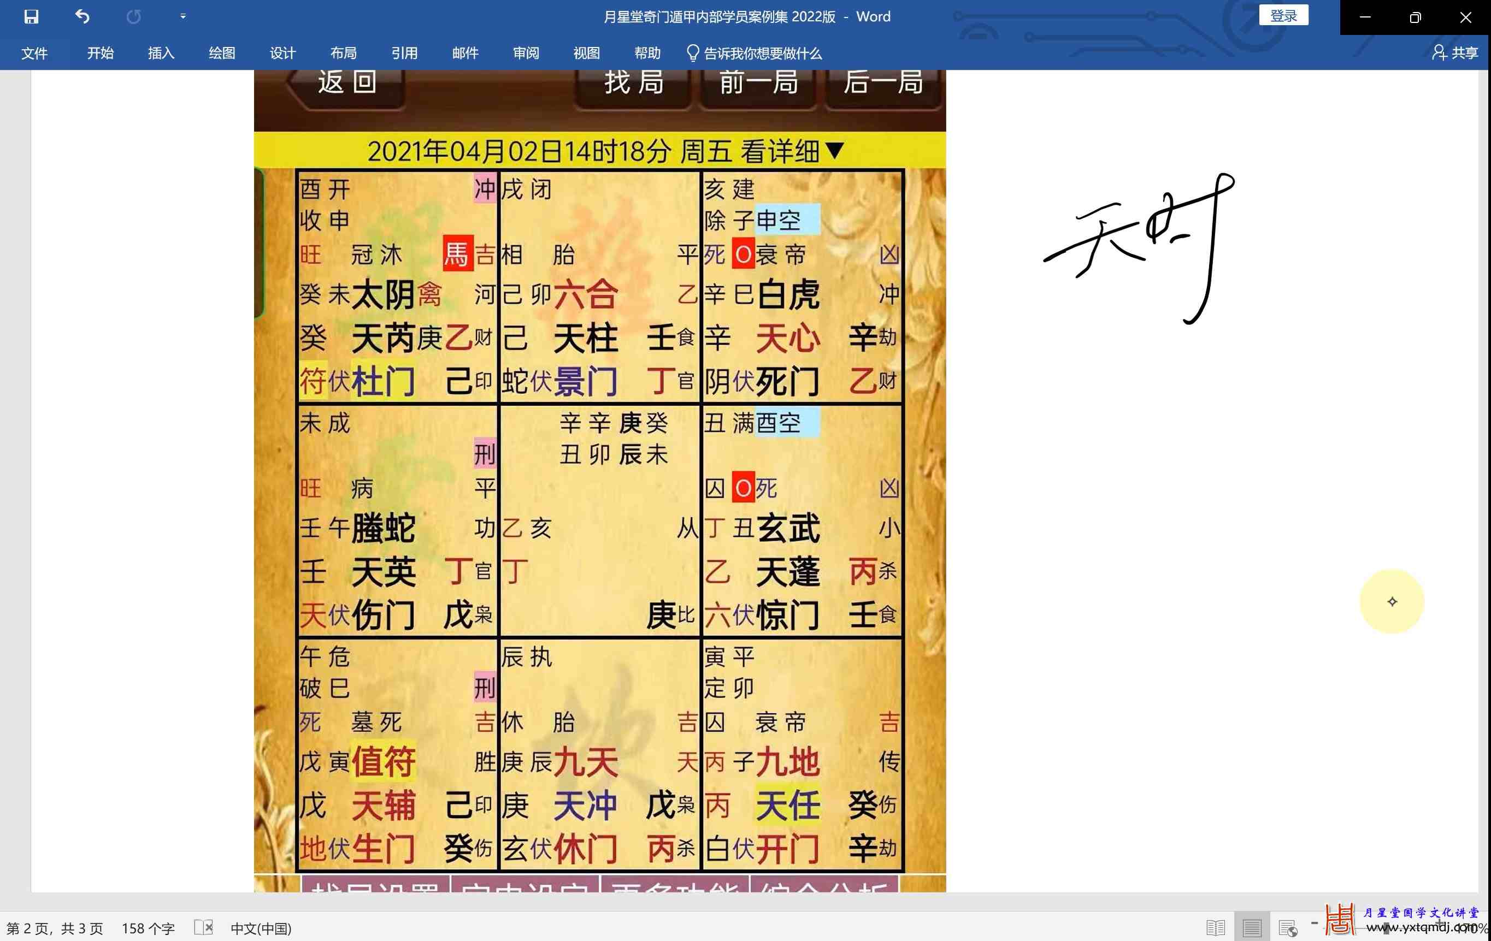
Task: Expand the 看详细 date details arrow
Action: [834, 150]
